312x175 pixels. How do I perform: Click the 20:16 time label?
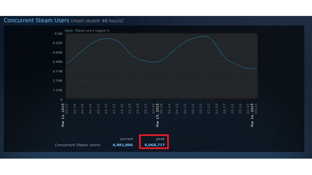pyautogui.click(x=240, y=109)
